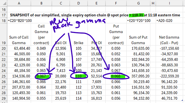Click call OI value 6,795
Screen dimensions: 185x103
(x=61, y=65)
